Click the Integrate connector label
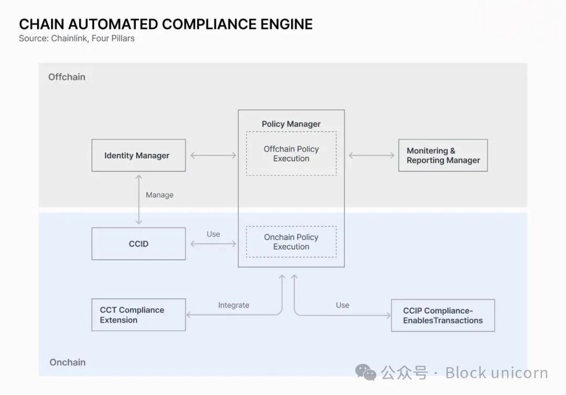Screen dimensions: 566x395 coord(234,305)
